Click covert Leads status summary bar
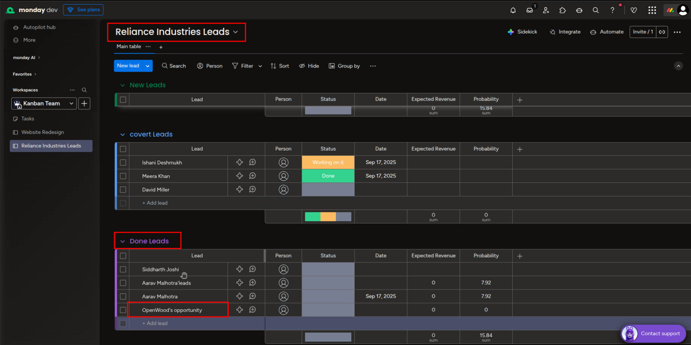 pyautogui.click(x=328, y=217)
